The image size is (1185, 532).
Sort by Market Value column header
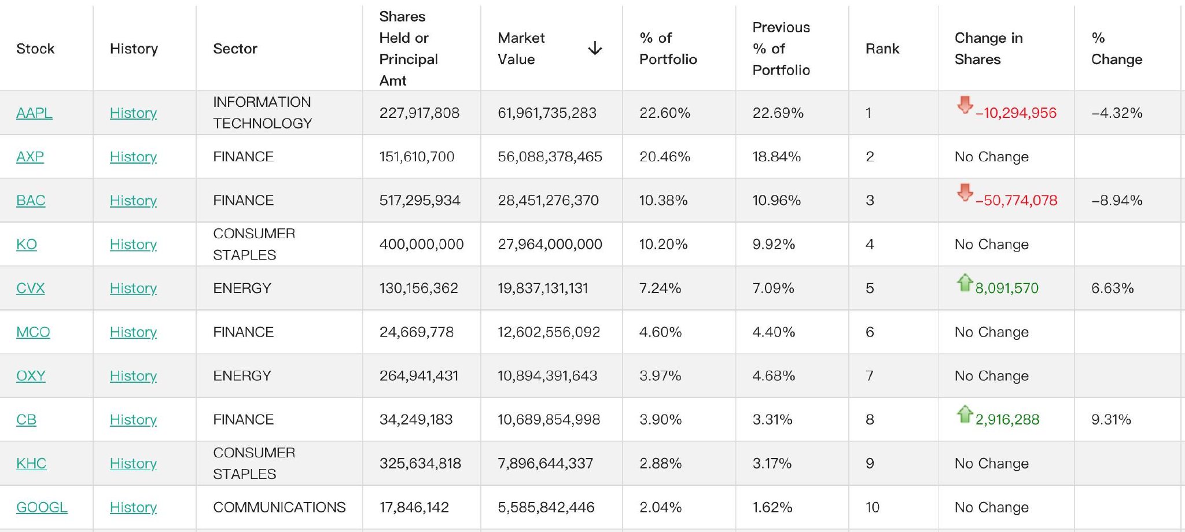(521, 49)
